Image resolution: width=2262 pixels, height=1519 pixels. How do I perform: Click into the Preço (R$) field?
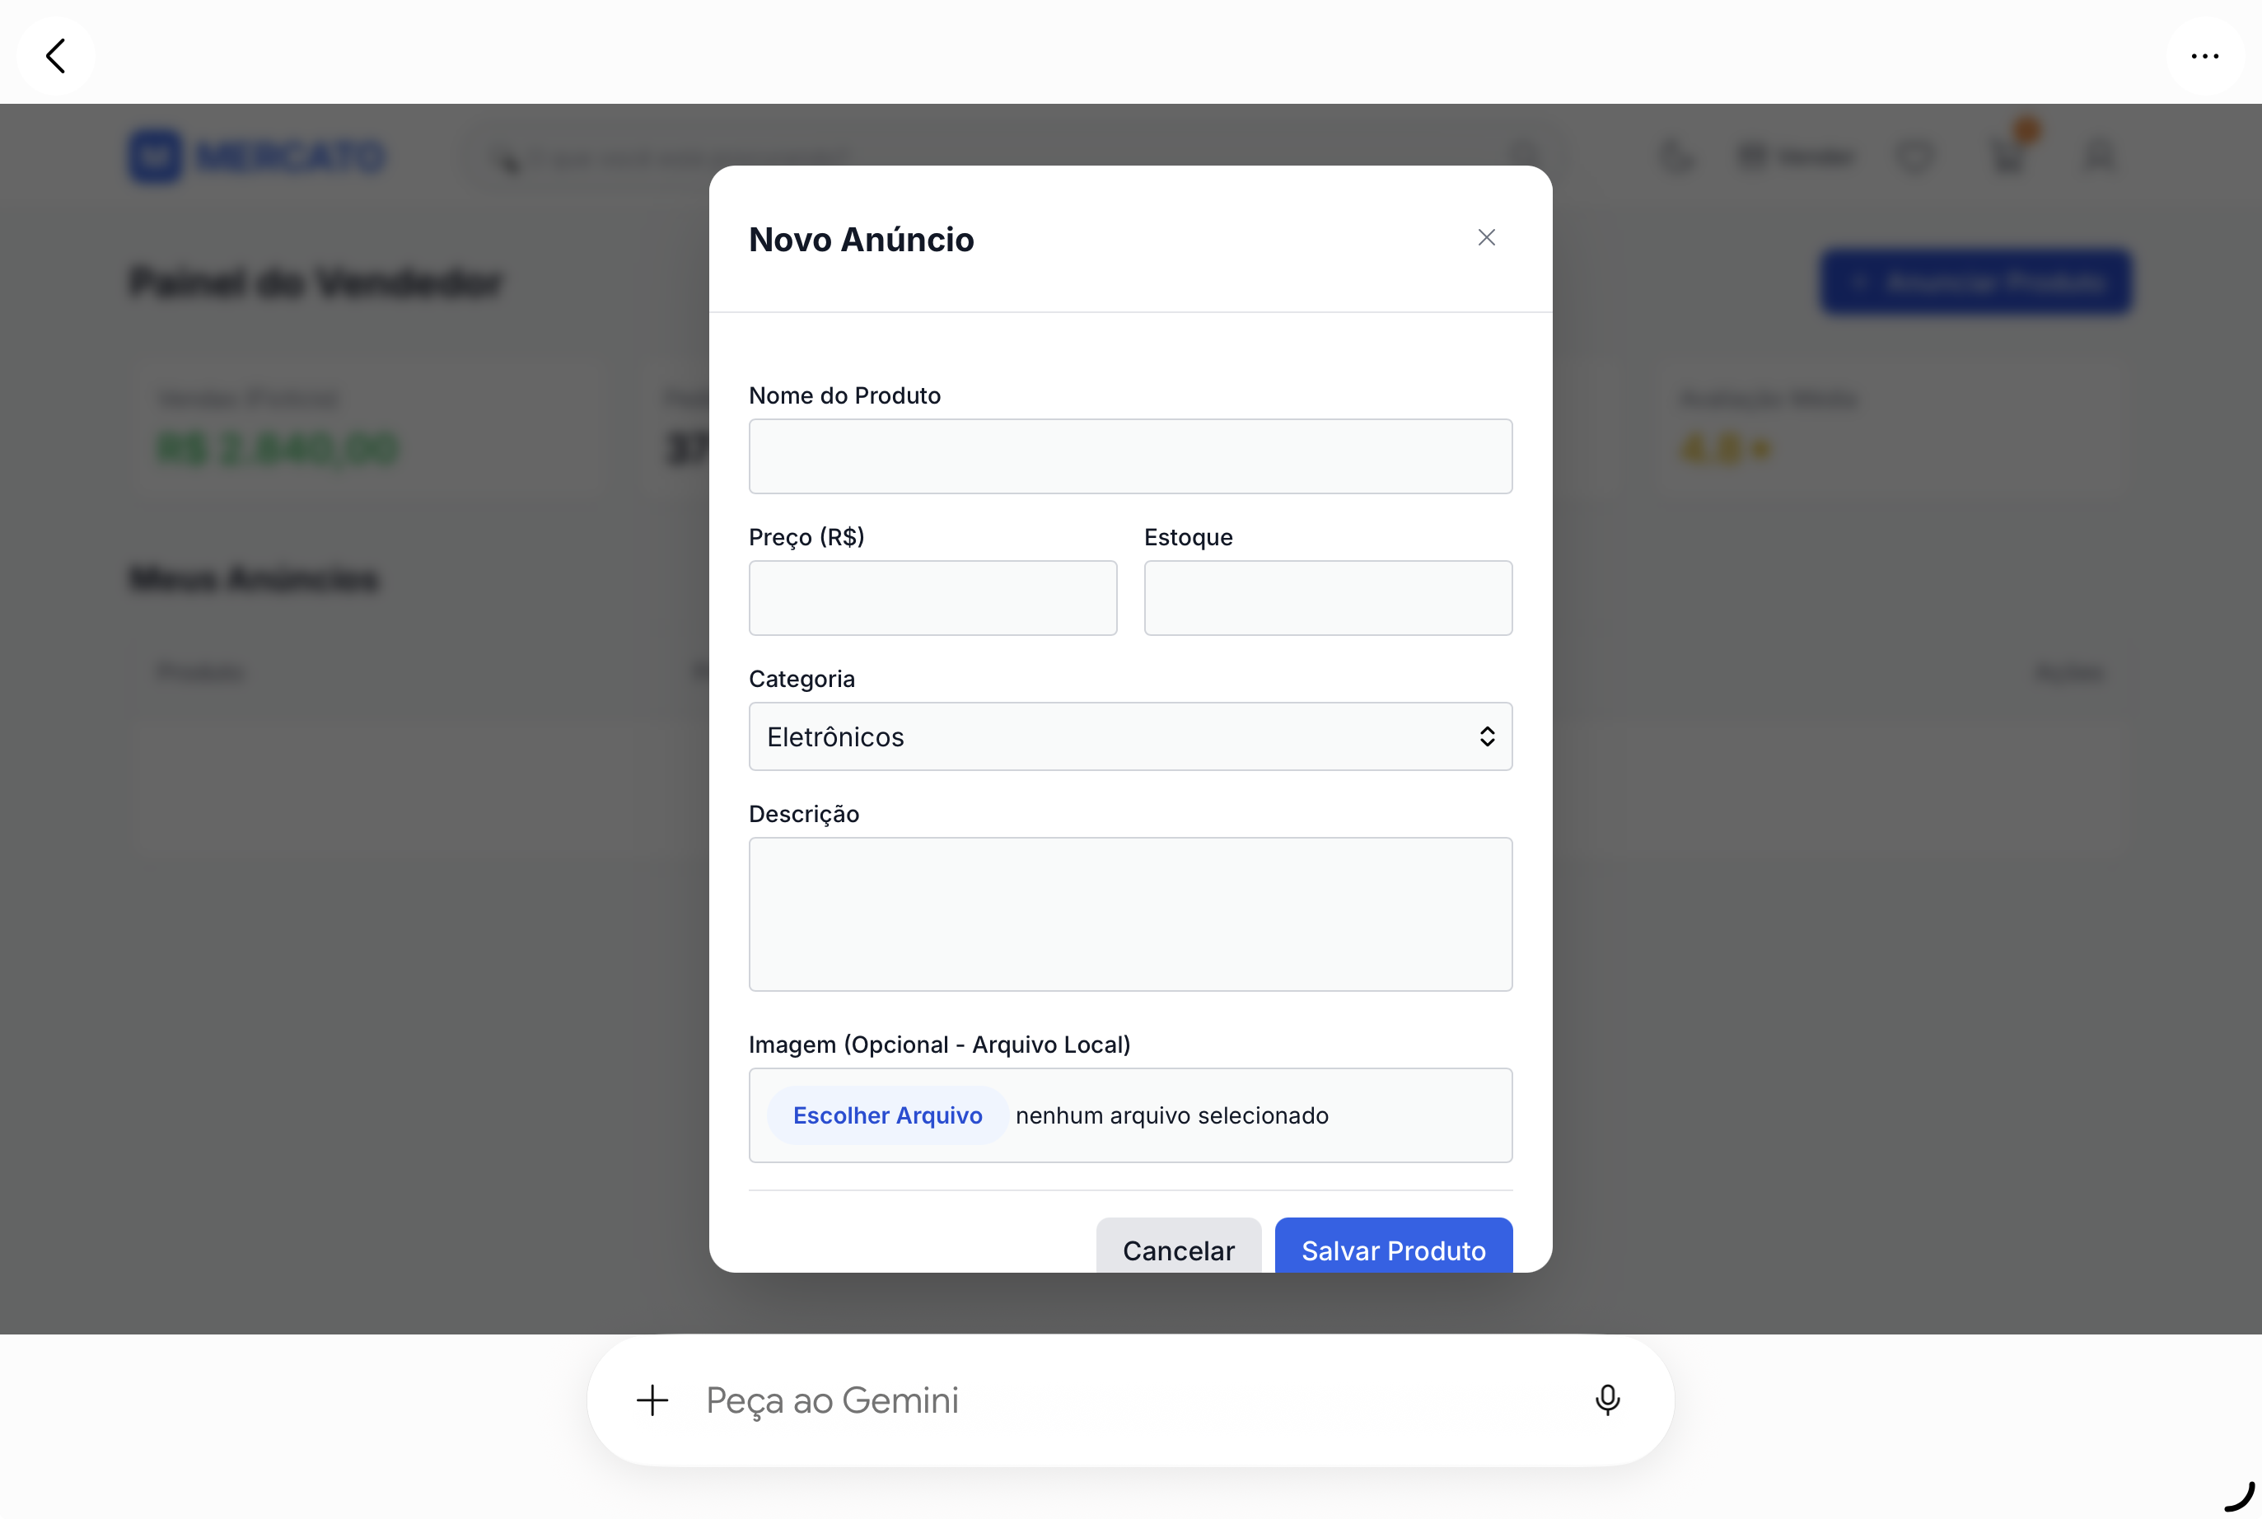point(932,598)
